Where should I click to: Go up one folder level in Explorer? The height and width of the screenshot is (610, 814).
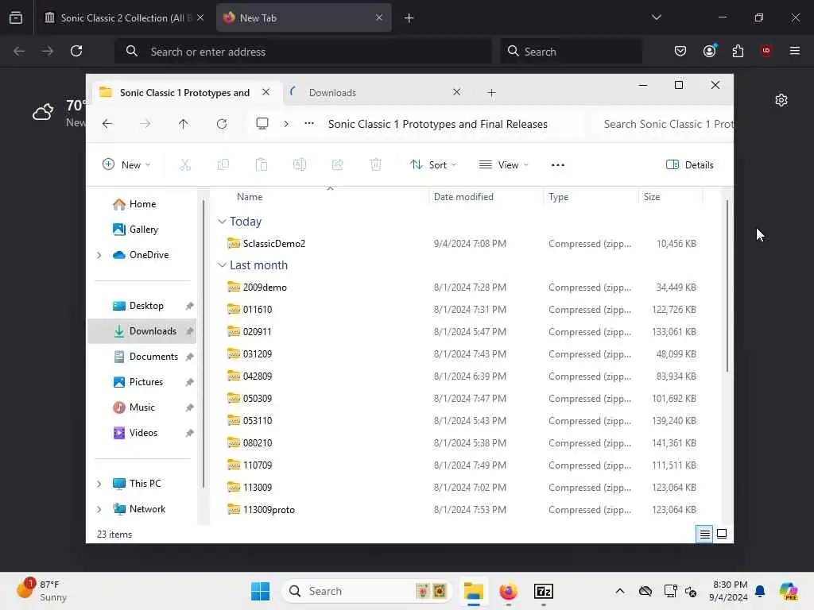184,124
